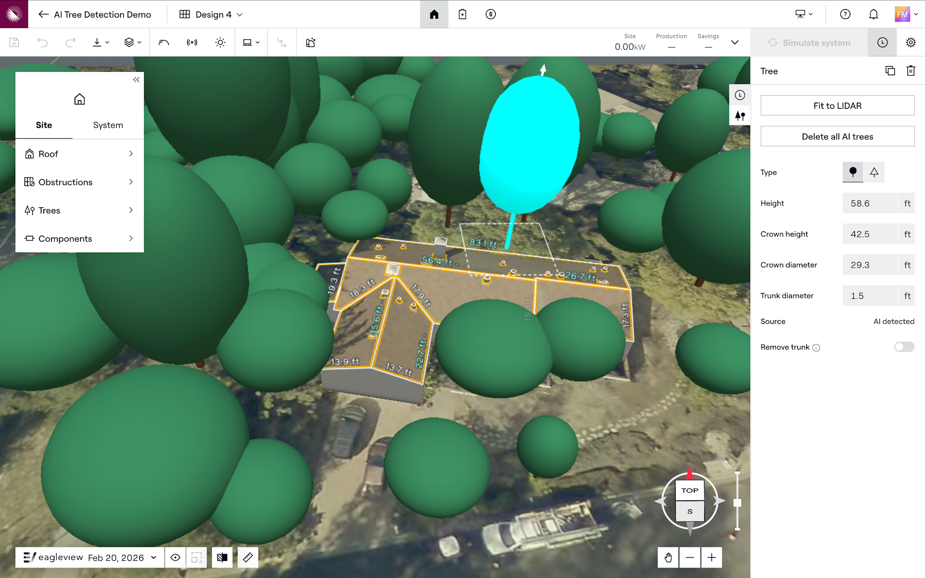Open the panel placement dropdown
Viewport: 925px width, 578px height.
(251, 42)
